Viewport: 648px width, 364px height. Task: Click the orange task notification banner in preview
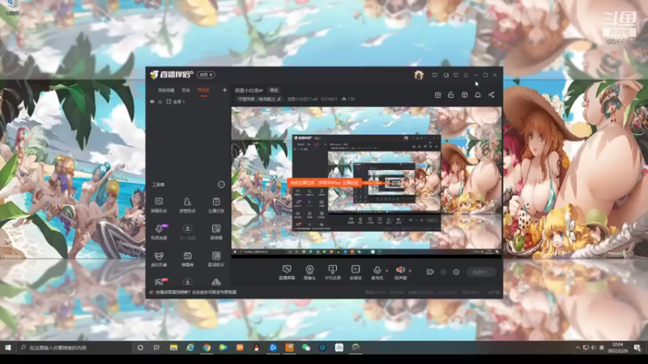(x=325, y=182)
